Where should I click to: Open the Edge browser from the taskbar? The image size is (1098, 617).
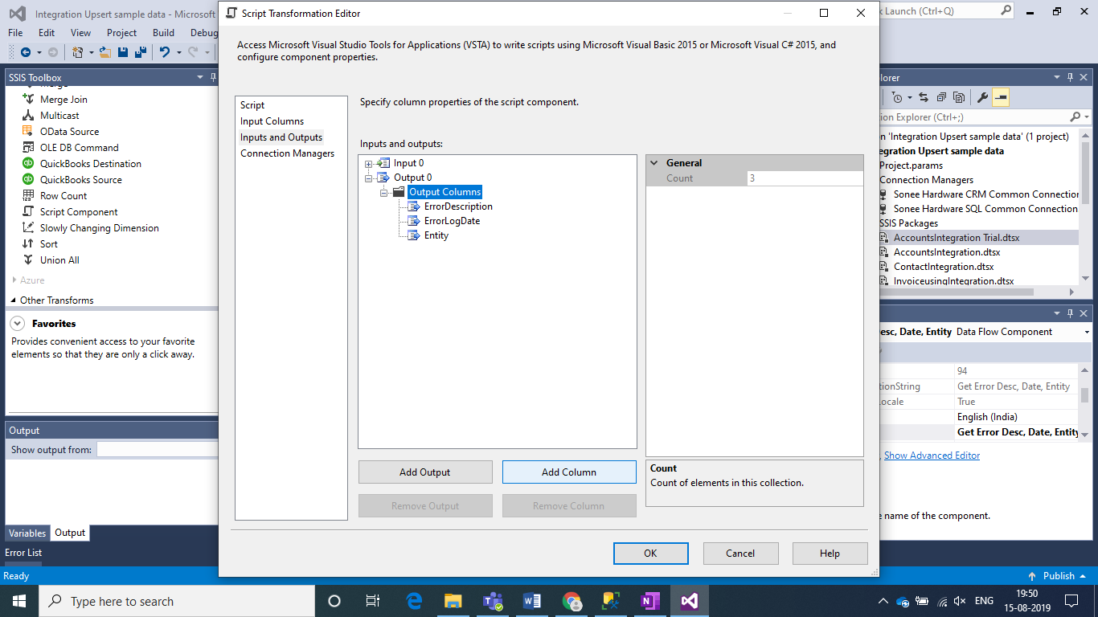(415, 601)
